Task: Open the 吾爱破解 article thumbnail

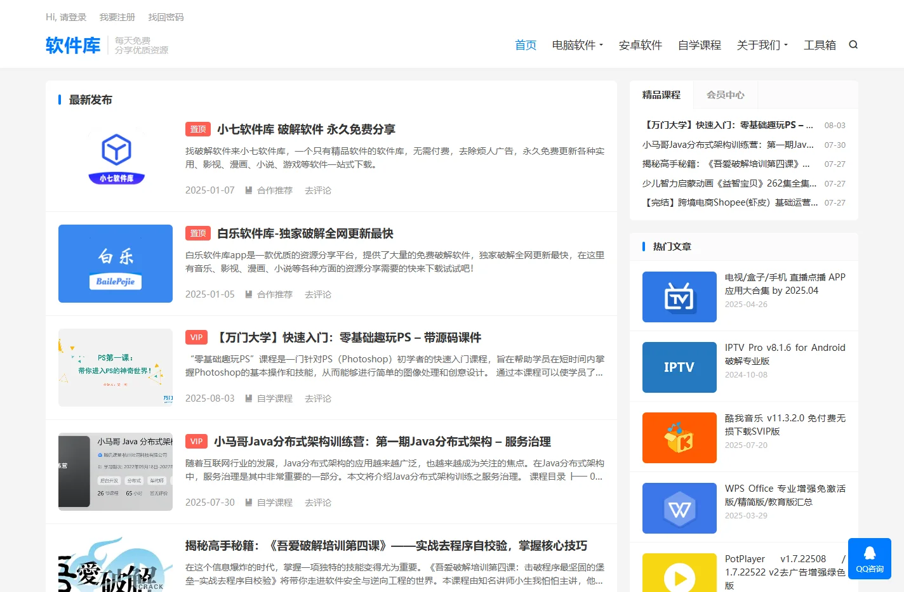Action: coord(116,564)
